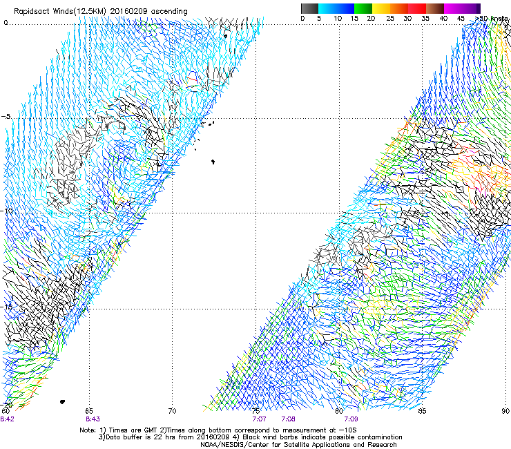Click the island marker near 72E, 7S
This screenshot has width=511, height=449.
(213, 162)
